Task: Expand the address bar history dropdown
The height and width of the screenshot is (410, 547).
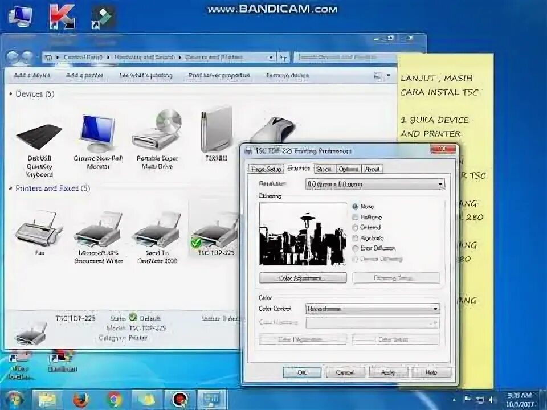Action: [271, 58]
